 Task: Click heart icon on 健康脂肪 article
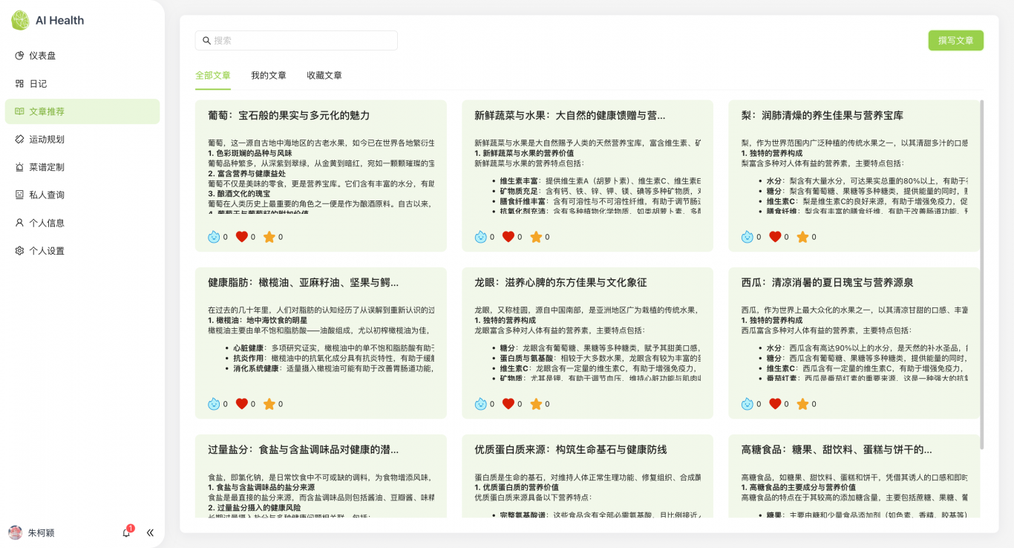click(x=242, y=404)
